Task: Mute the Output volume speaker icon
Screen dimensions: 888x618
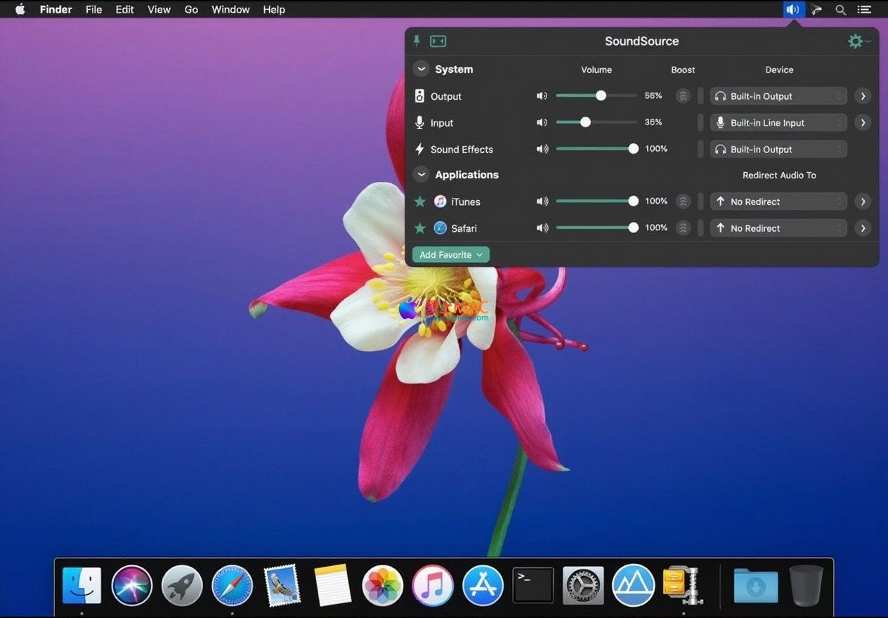Action: (542, 96)
